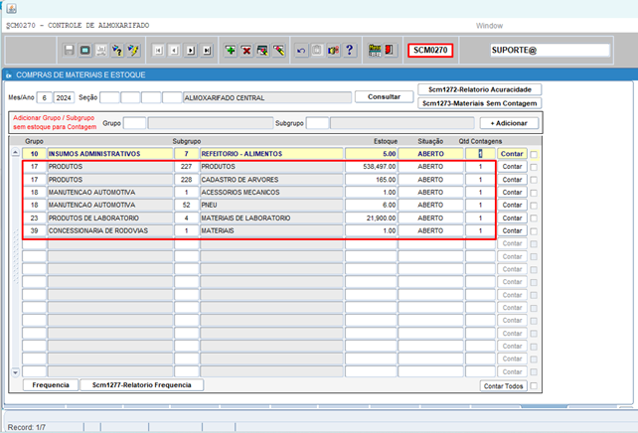Screen dimensions: 638x433
Task: Click the pencil eraser icon before Undo
Action: [279, 50]
